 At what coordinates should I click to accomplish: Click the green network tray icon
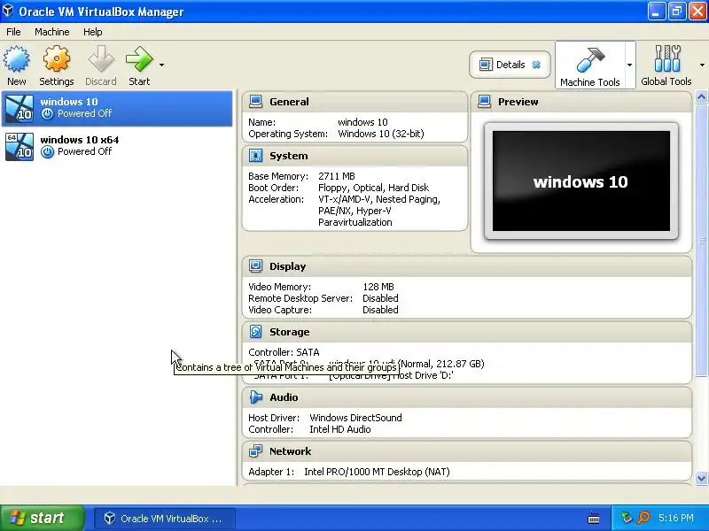click(x=627, y=518)
